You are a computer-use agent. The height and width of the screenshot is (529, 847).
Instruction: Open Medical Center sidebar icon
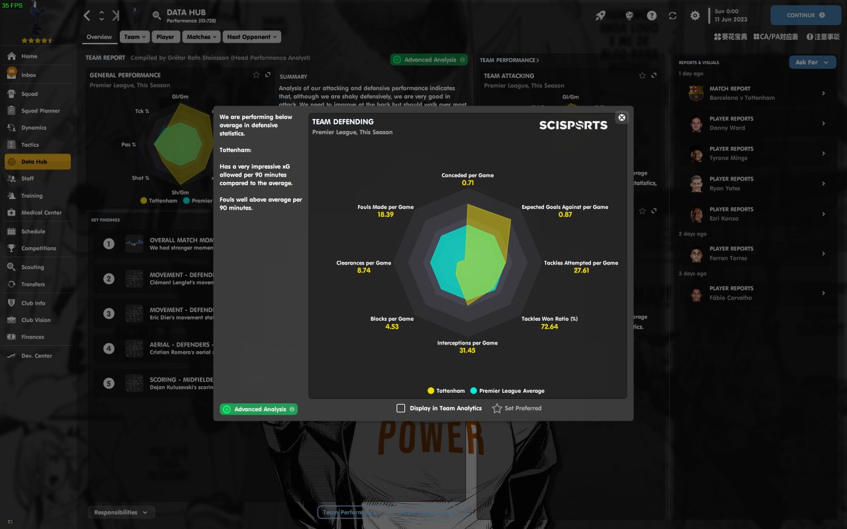pyautogui.click(x=11, y=212)
